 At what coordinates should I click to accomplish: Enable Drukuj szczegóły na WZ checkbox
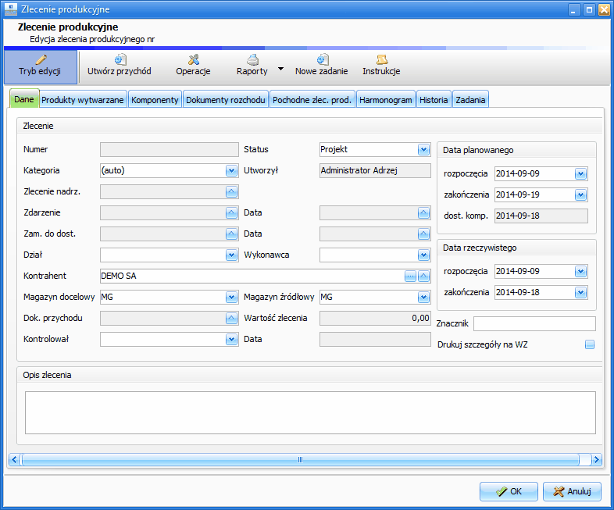coord(590,344)
